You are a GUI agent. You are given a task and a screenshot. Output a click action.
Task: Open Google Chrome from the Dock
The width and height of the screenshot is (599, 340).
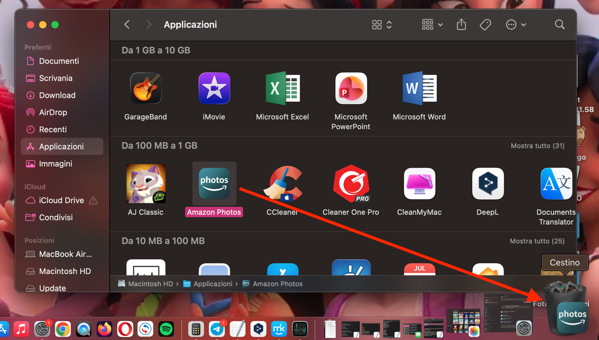[x=63, y=329]
